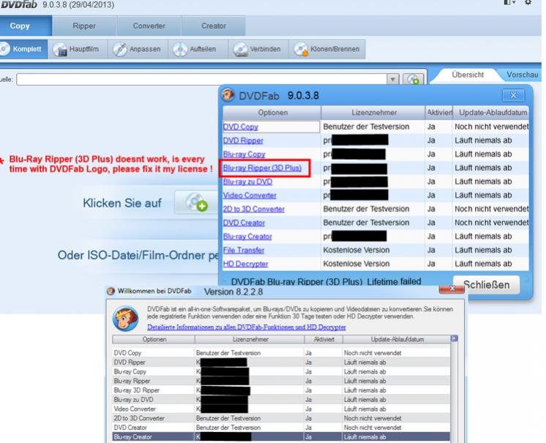546x443 pixels.
Task: Click 'Kostenlose Version' in File Transfer row
Action: coord(356,250)
